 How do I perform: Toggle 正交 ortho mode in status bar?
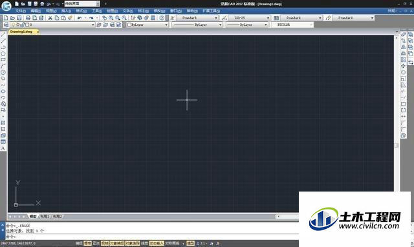pos(96,243)
